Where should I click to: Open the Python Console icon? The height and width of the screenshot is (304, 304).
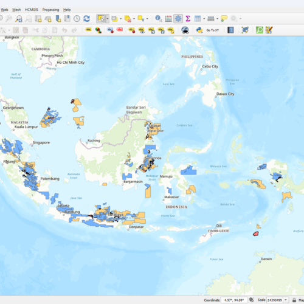click(x=199, y=30)
